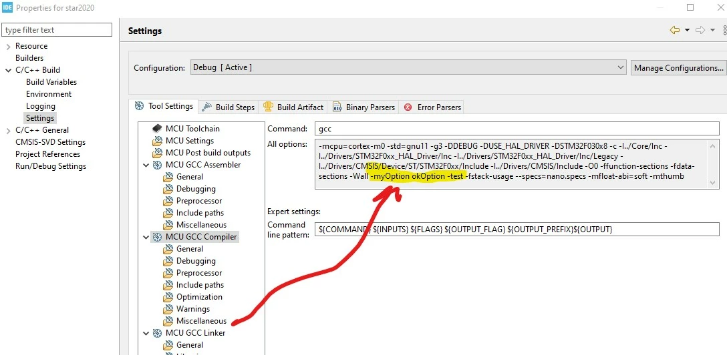The image size is (727, 355).
Task: Select Builders in the left tree
Action: point(29,58)
